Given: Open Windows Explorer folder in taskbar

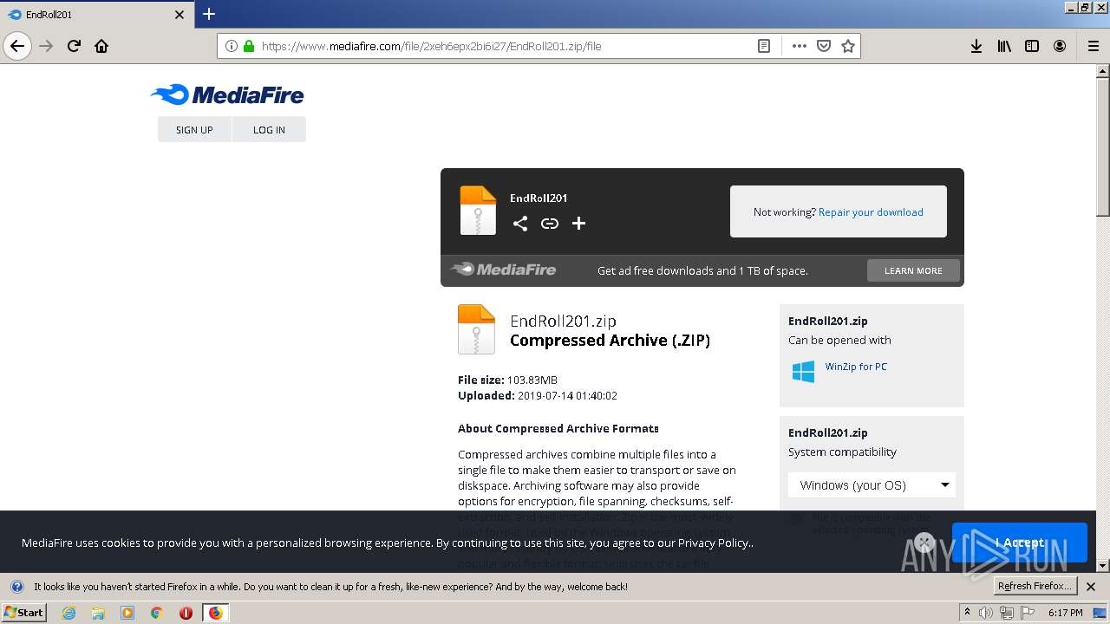Looking at the screenshot, I should pyautogui.click(x=98, y=613).
